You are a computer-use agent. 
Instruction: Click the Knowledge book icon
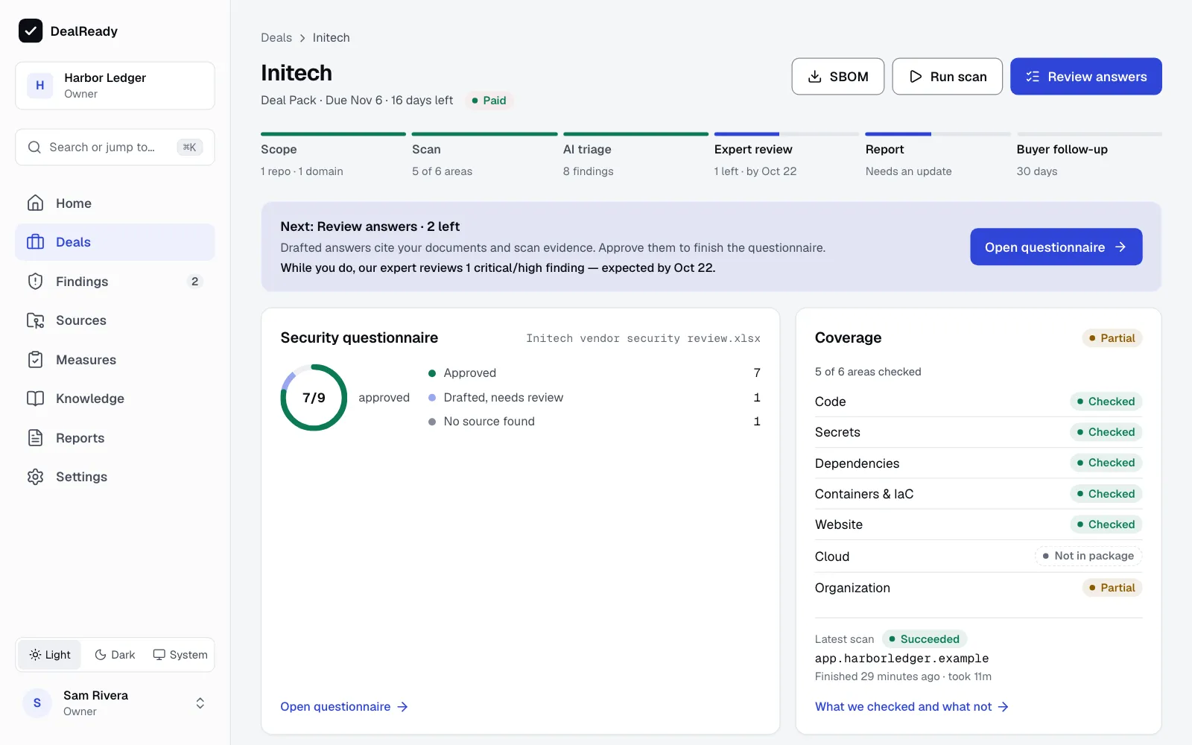click(35, 399)
